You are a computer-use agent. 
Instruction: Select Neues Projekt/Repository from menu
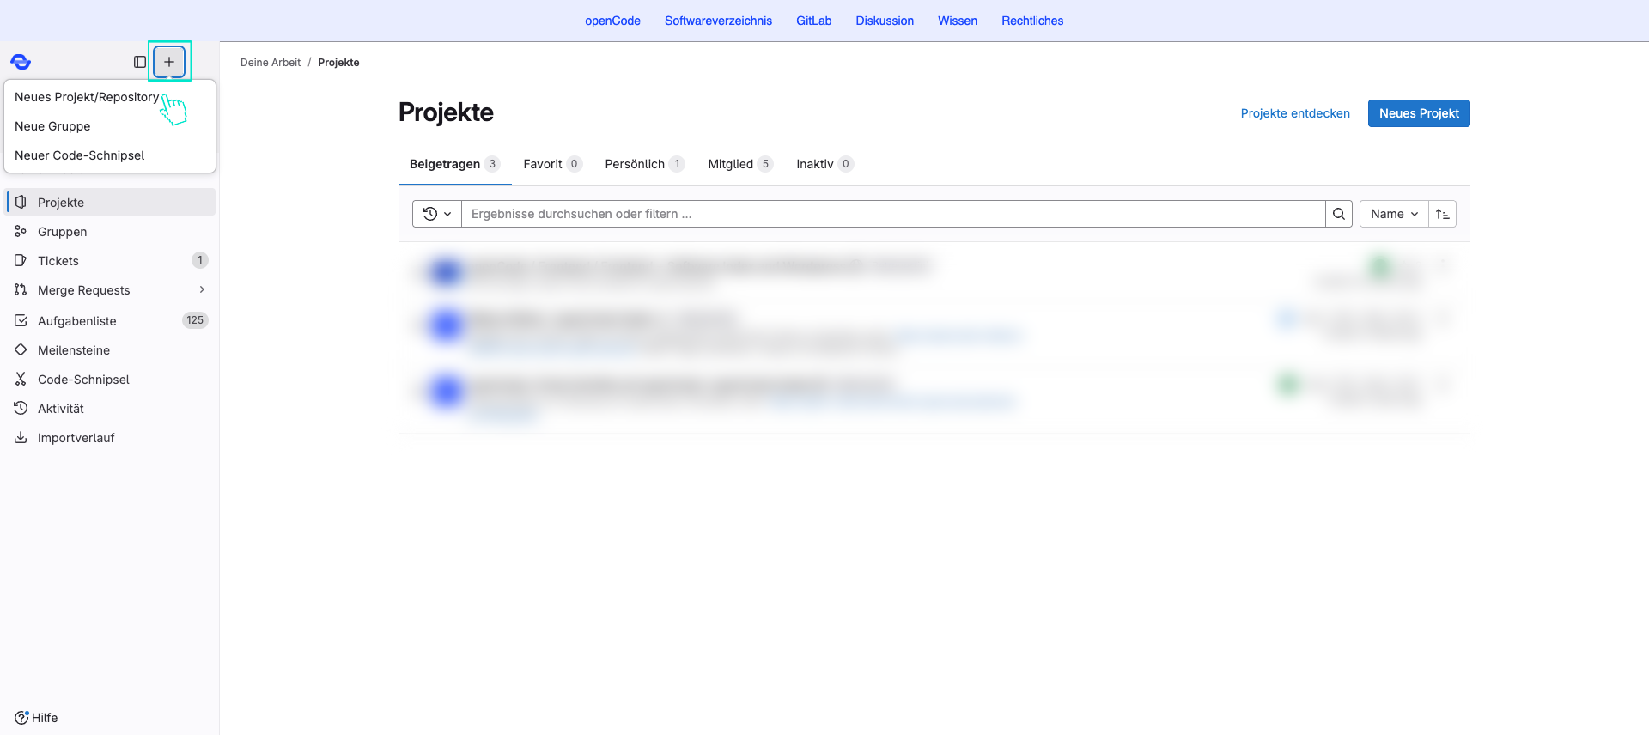(x=87, y=97)
